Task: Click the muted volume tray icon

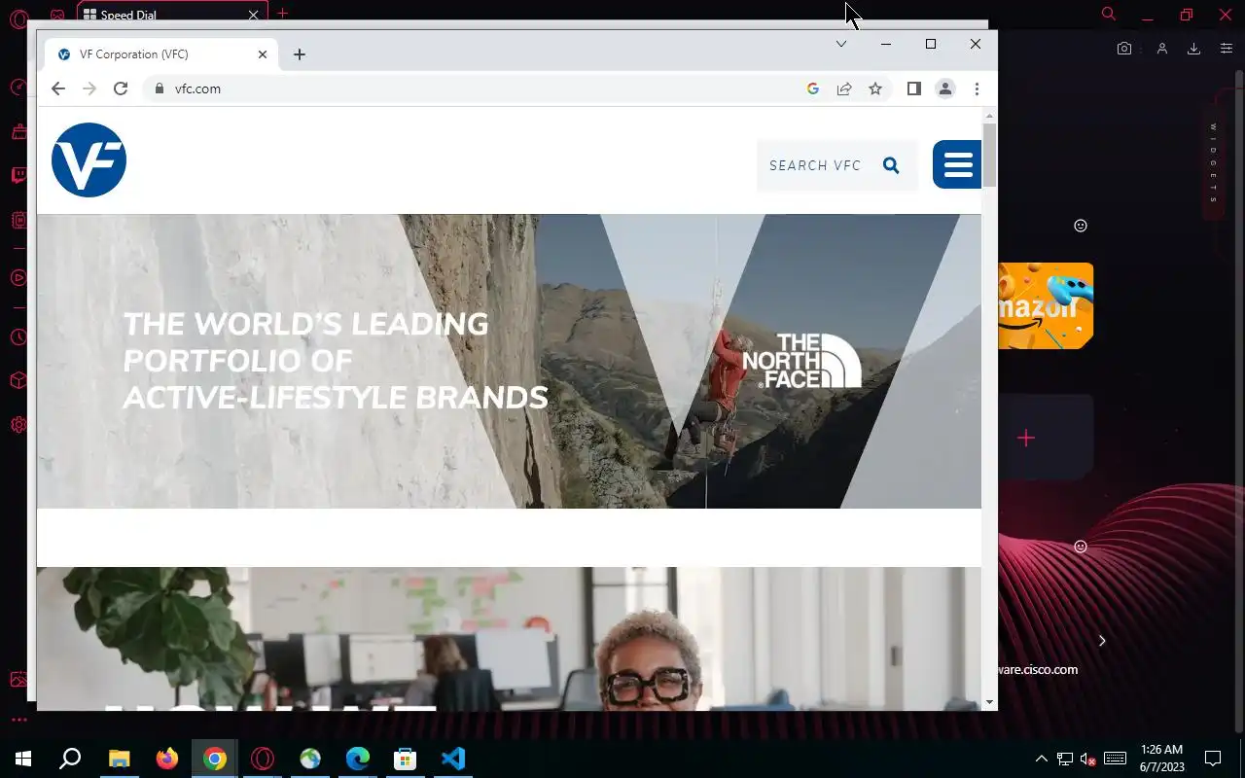Action: pyautogui.click(x=1088, y=760)
